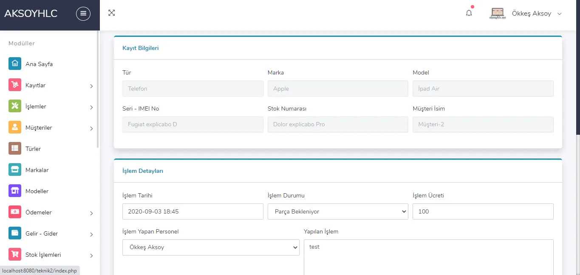Image resolution: width=580 pixels, height=275 pixels.
Task: Open the İşlem Yapan Personel dropdown
Action: (x=211, y=247)
